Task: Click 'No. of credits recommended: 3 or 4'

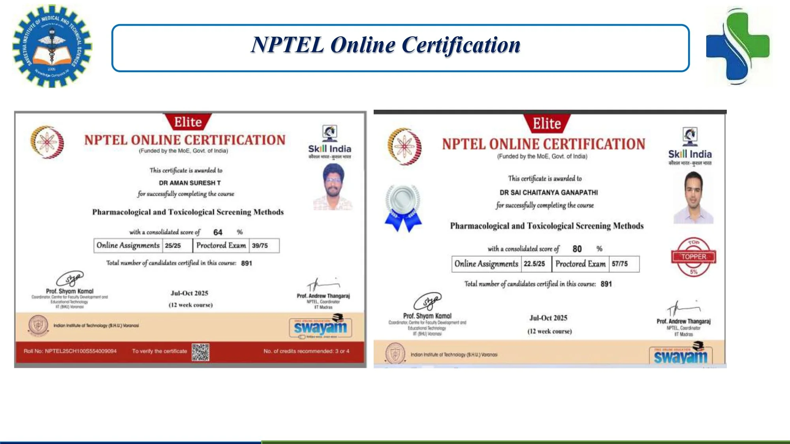Action: [x=307, y=351]
